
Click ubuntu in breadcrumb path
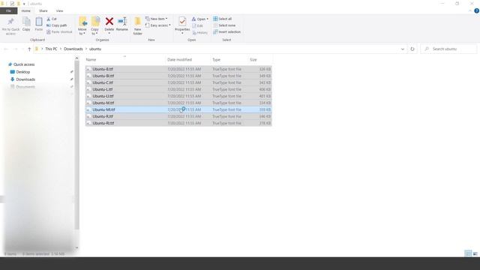click(95, 49)
